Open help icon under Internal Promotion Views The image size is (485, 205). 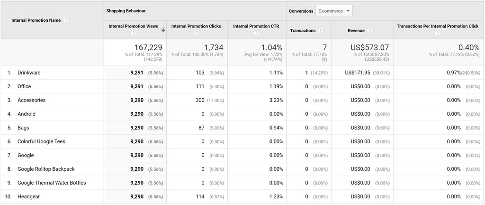133,33
